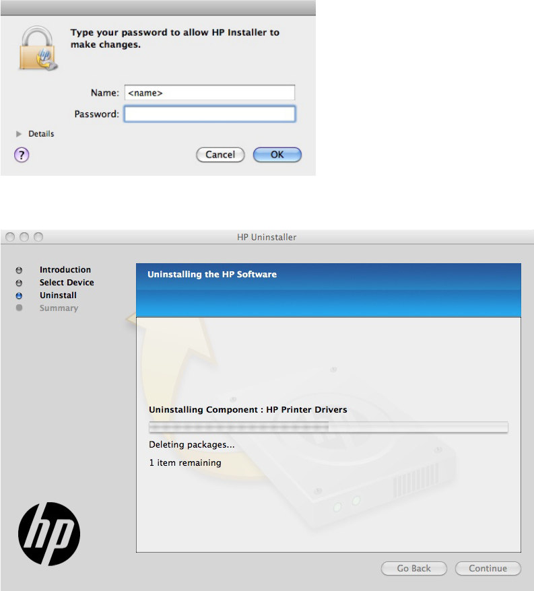Expand the Details disclosure triangle

pos(18,134)
